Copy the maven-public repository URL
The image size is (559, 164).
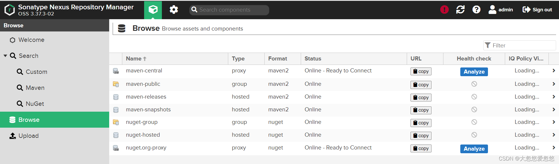tap(421, 85)
